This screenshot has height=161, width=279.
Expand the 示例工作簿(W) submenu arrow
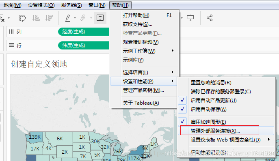pyautogui.click(x=173, y=51)
